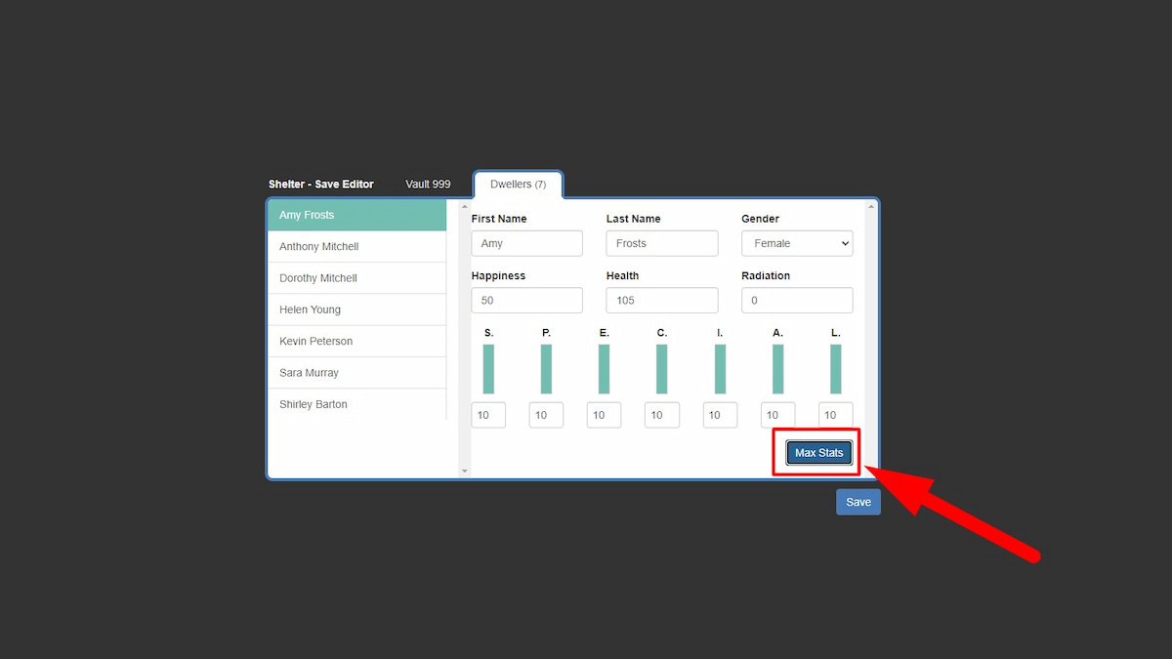Click the Last Name text box

point(661,243)
